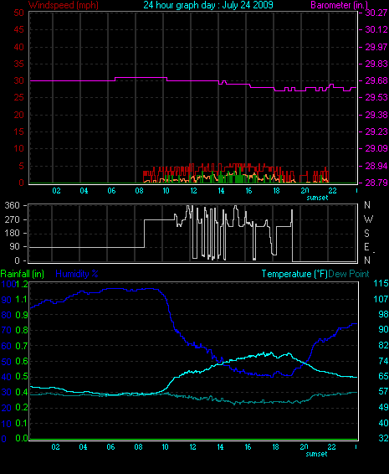Select the 'Windspeed (mph)' axis title
The height and width of the screenshot is (474, 389).
click(x=64, y=5)
